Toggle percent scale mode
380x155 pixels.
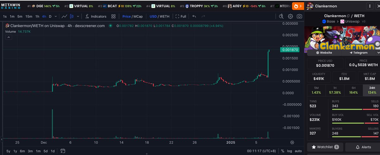[x=282, y=151]
